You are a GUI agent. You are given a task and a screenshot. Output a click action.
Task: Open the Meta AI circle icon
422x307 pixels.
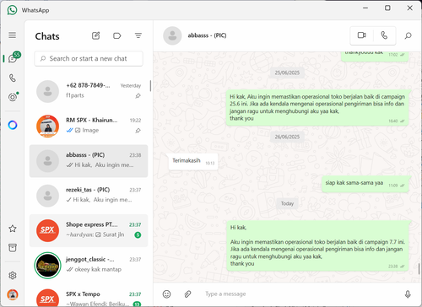point(13,125)
